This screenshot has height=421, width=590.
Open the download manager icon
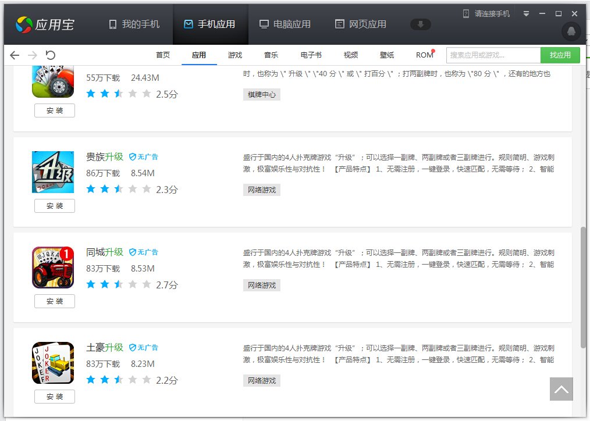[420, 24]
